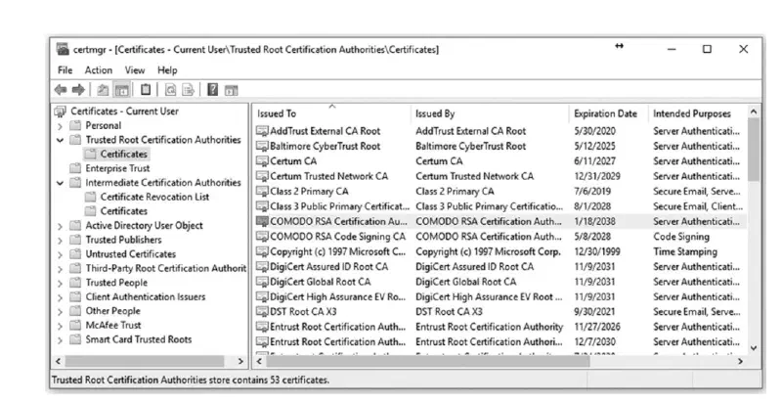Sort by the Issued To column header
The height and width of the screenshot is (403, 782).
(x=331, y=113)
